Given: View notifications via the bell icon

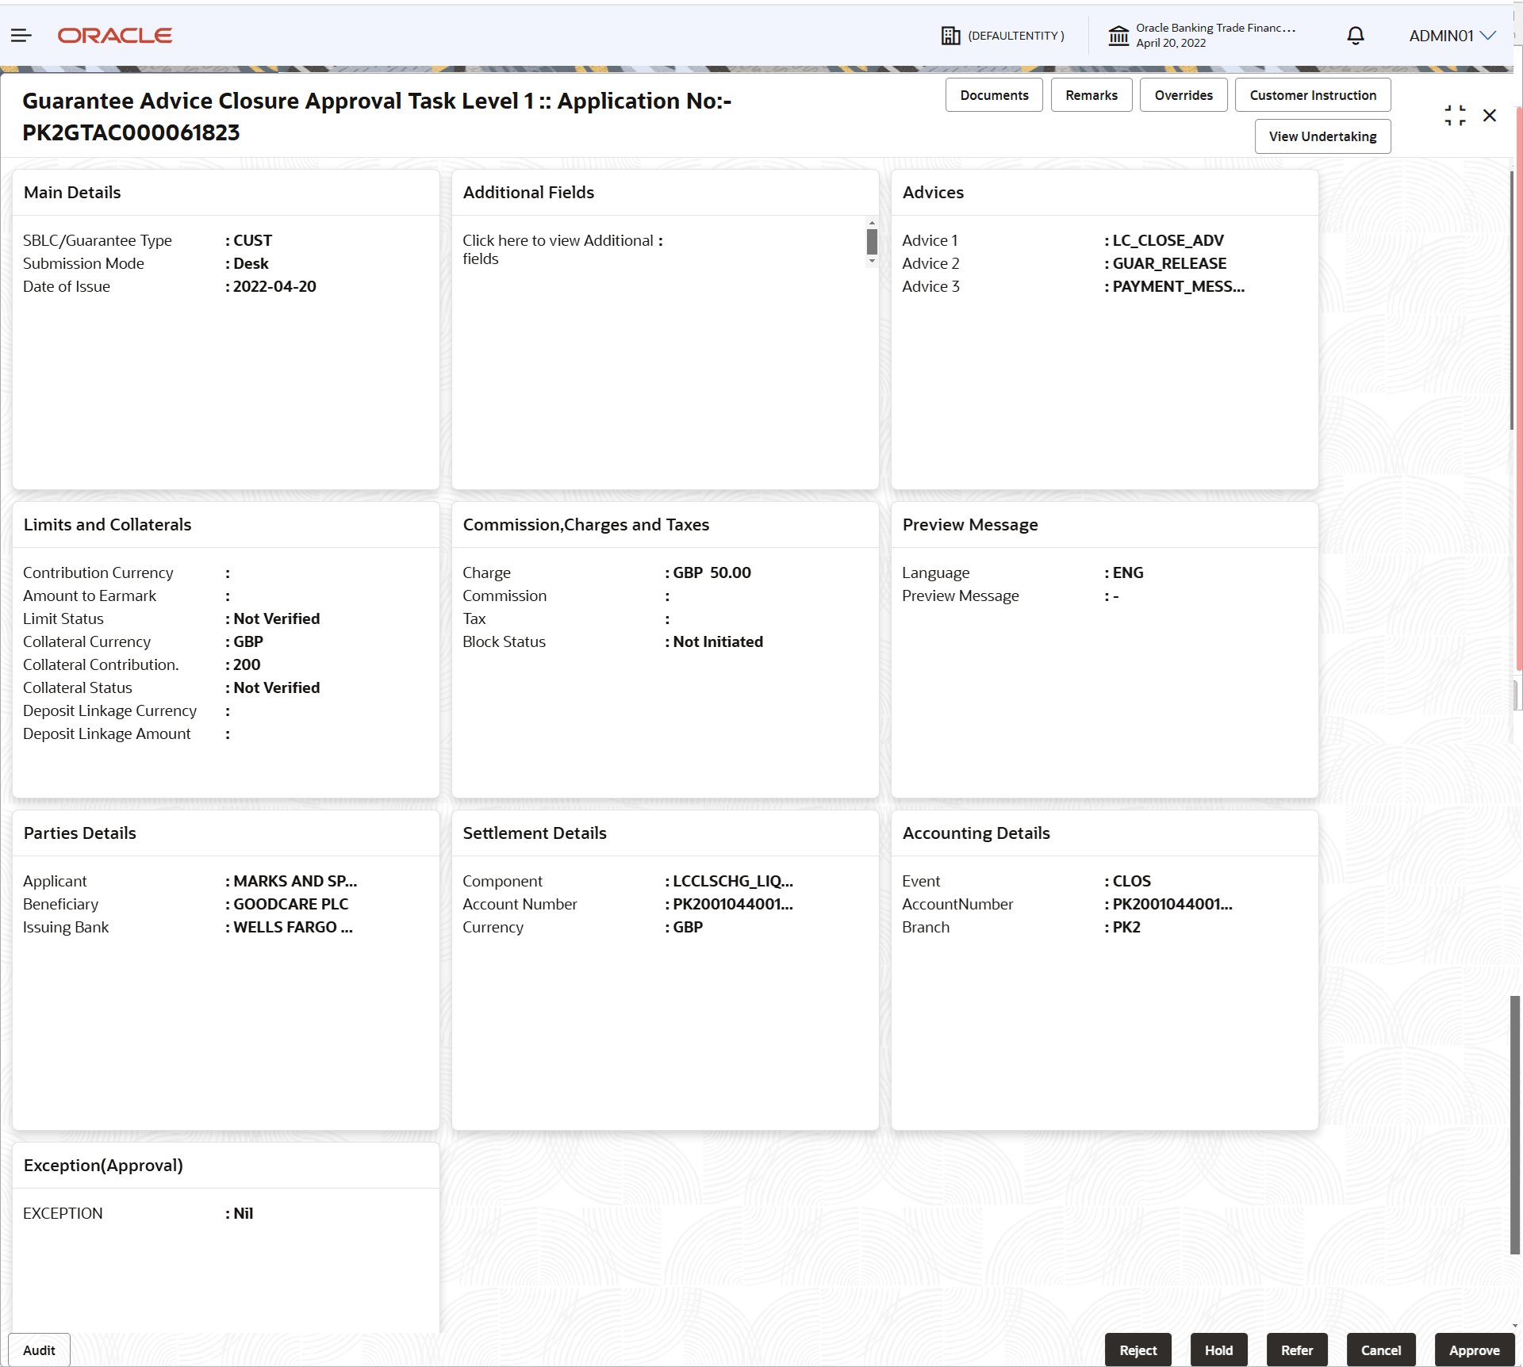Looking at the screenshot, I should pos(1354,35).
